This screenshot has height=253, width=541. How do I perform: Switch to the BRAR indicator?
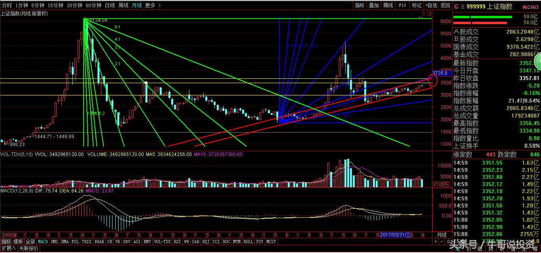(99, 242)
